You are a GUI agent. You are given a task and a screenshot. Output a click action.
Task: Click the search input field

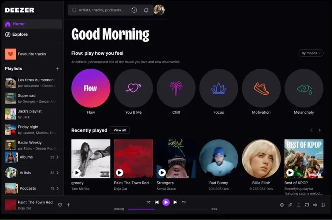(100, 10)
